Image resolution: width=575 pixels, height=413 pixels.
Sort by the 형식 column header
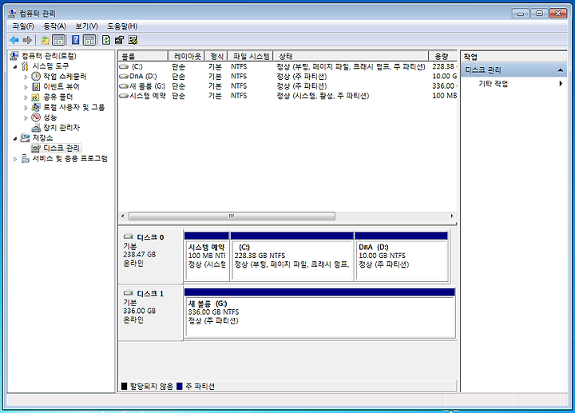click(x=216, y=56)
